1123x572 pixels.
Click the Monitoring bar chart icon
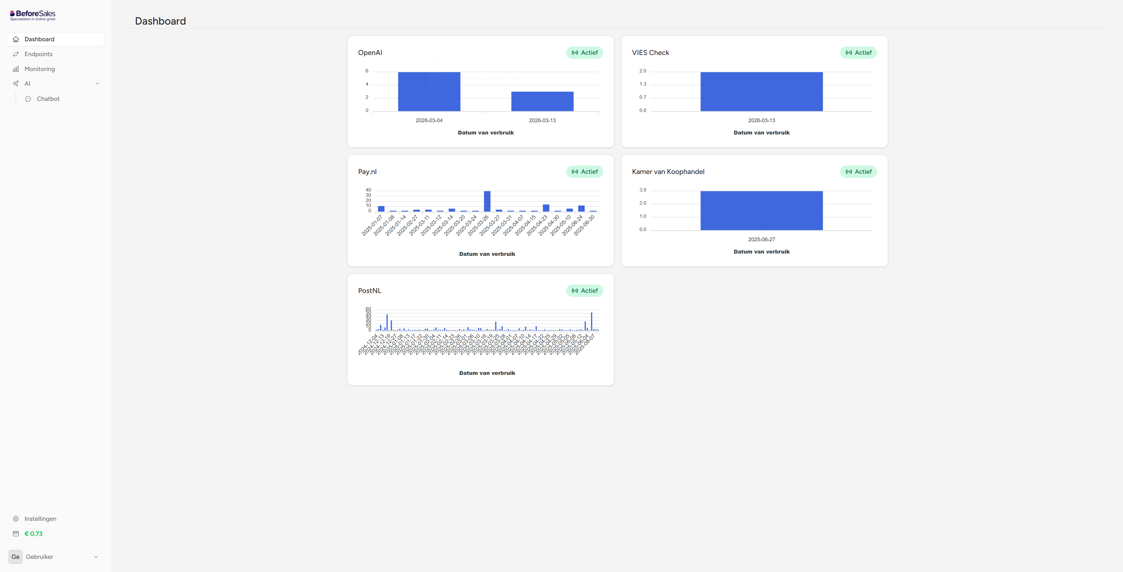click(16, 69)
